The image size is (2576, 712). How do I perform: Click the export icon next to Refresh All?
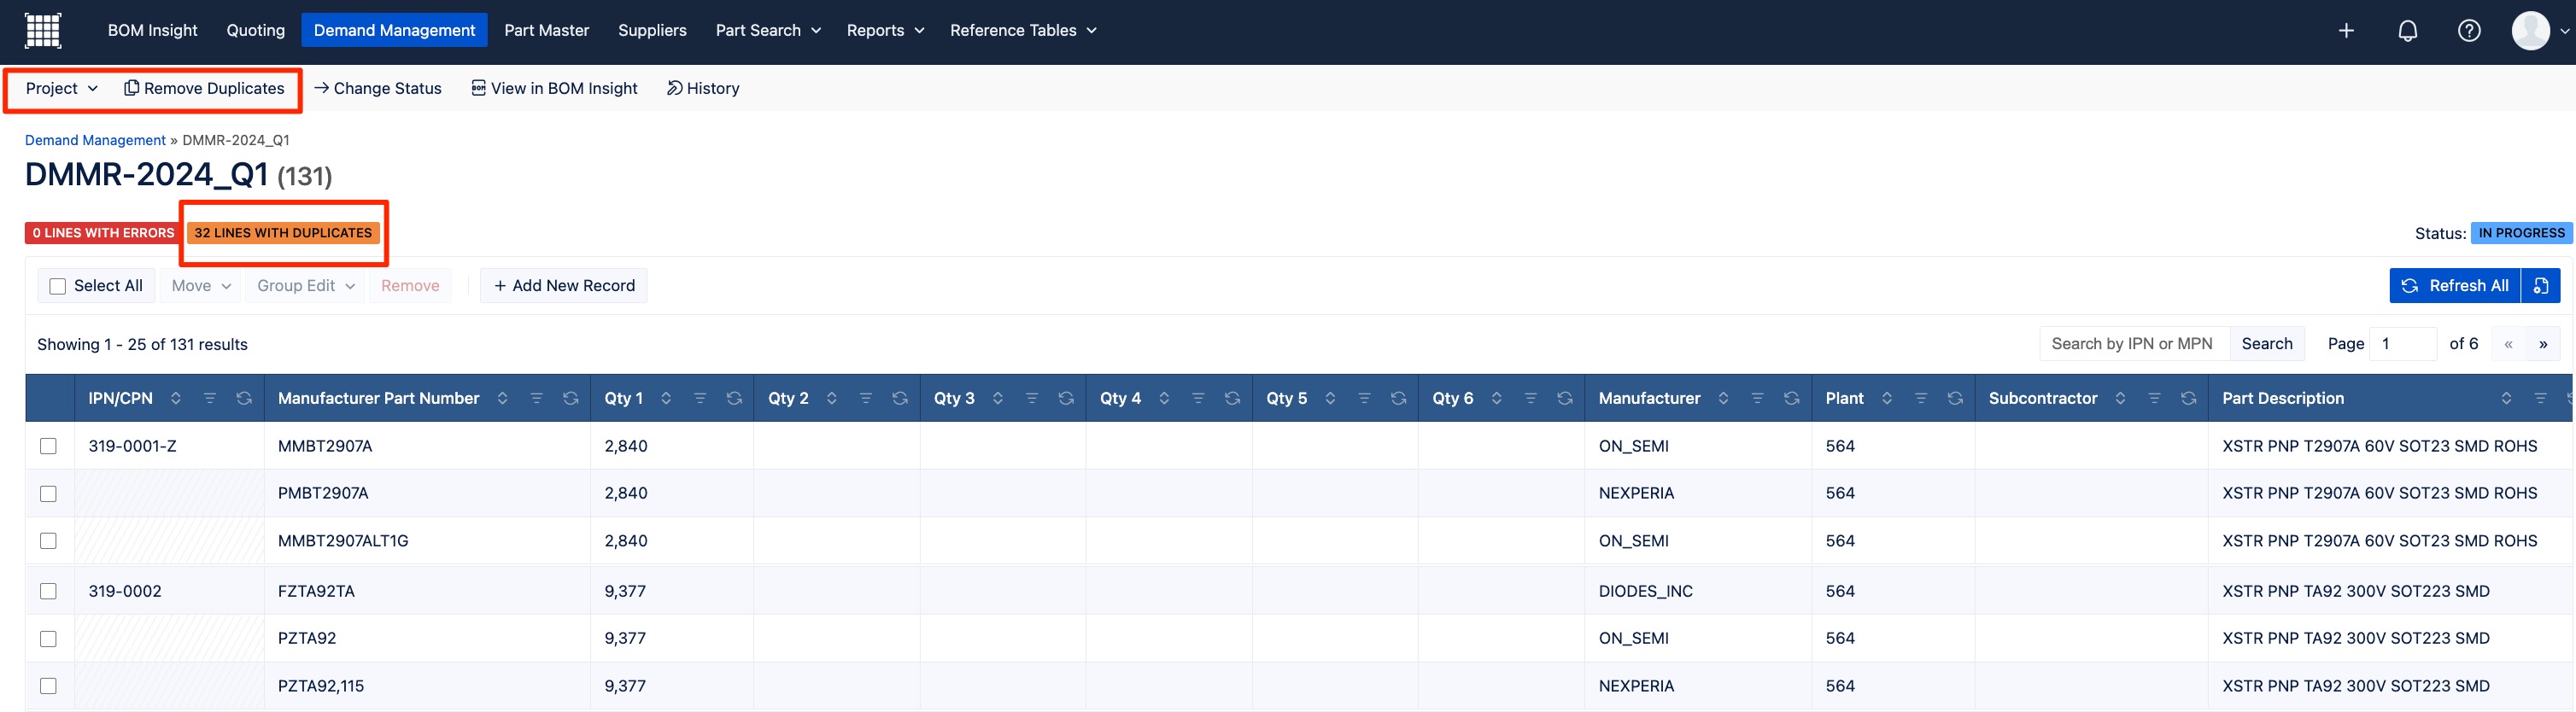coord(2541,286)
